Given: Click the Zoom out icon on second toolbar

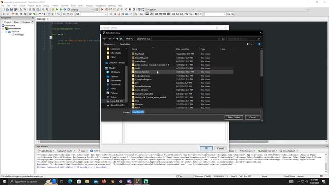Looking at the screenshot, I should click(191, 14).
